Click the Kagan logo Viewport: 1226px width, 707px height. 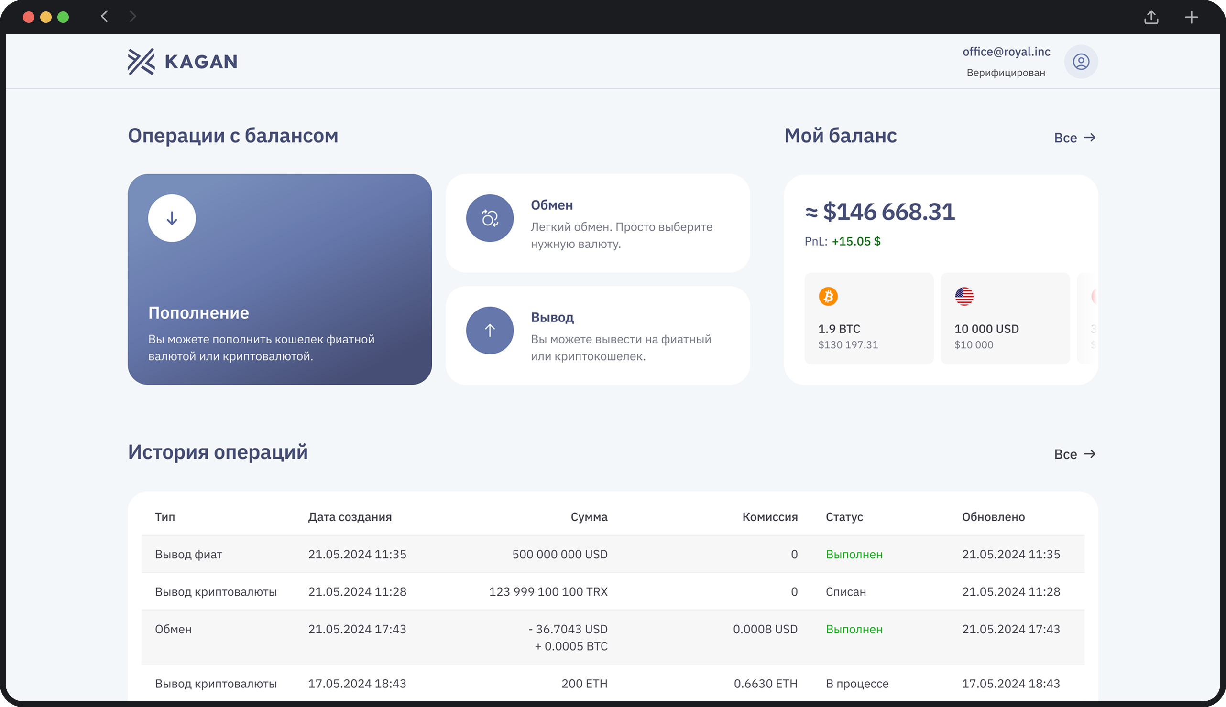(x=183, y=62)
